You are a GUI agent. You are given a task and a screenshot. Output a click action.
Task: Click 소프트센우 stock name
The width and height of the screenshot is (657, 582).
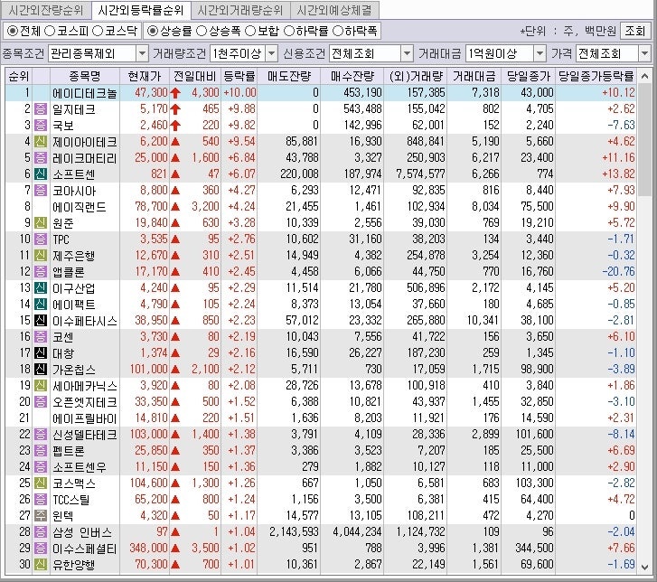pos(80,466)
